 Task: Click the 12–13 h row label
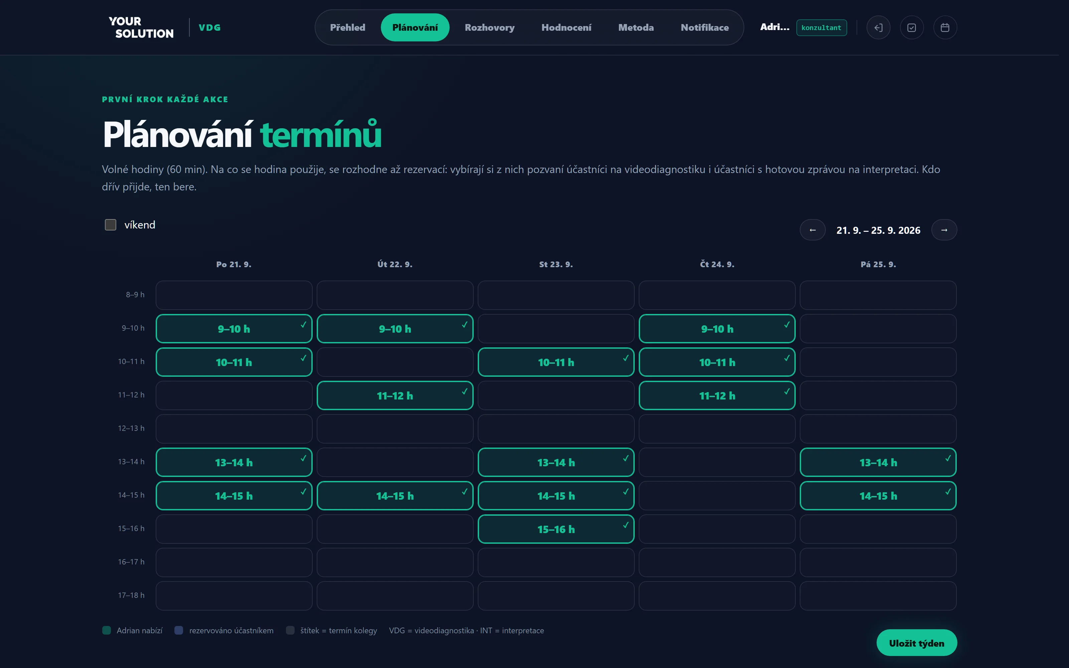131,428
